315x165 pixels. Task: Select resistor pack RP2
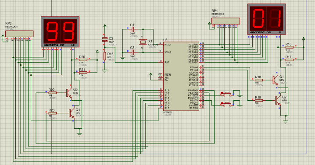pos(19,34)
